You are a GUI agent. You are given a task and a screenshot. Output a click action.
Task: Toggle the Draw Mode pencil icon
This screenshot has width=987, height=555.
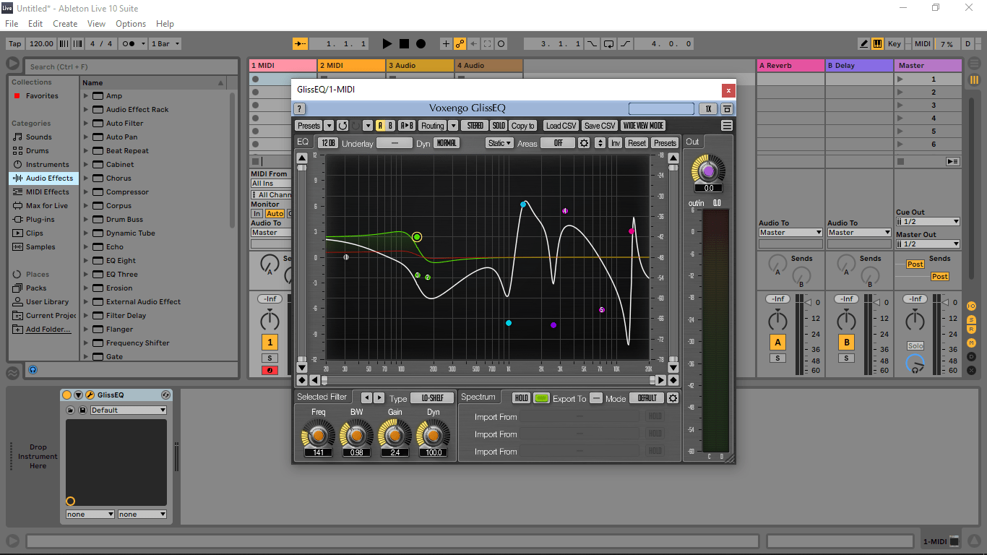click(864, 43)
